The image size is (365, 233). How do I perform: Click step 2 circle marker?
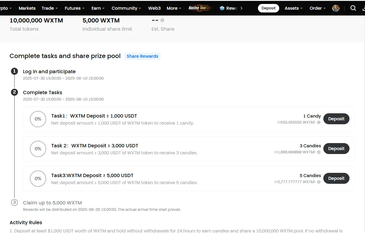[14, 92]
